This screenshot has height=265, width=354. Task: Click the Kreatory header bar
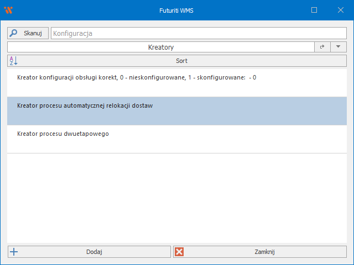160,47
